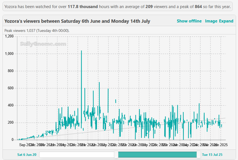The height and width of the screenshot is (160, 238).
Task: Click the unselected white portion of range slider
Action: coord(77,154)
